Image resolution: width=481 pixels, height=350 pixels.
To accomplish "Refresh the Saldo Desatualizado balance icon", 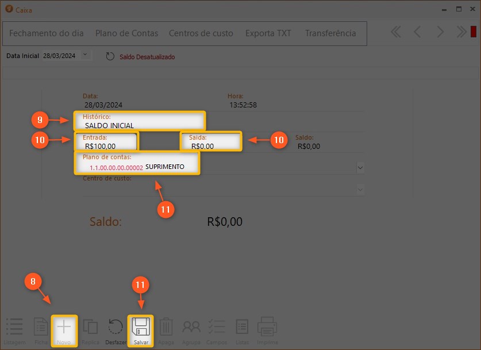I will point(110,56).
